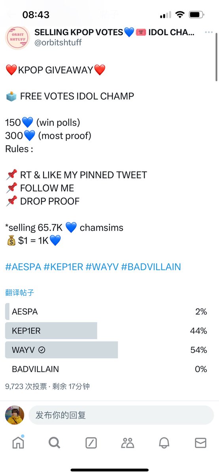Tap your own avatar beside reply box
The height and width of the screenshot is (476, 219).
coord(15,415)
